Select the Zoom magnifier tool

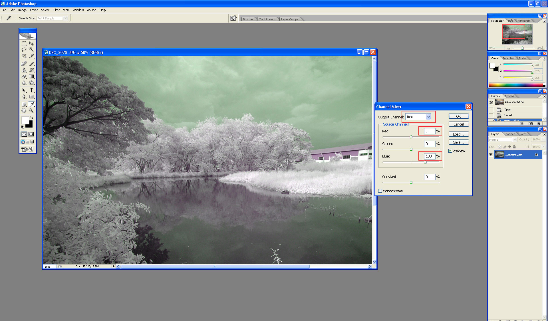click(x=31, y=110)
